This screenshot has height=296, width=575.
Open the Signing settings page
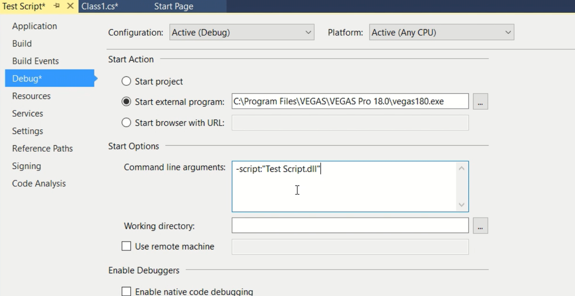click(26, 166)
